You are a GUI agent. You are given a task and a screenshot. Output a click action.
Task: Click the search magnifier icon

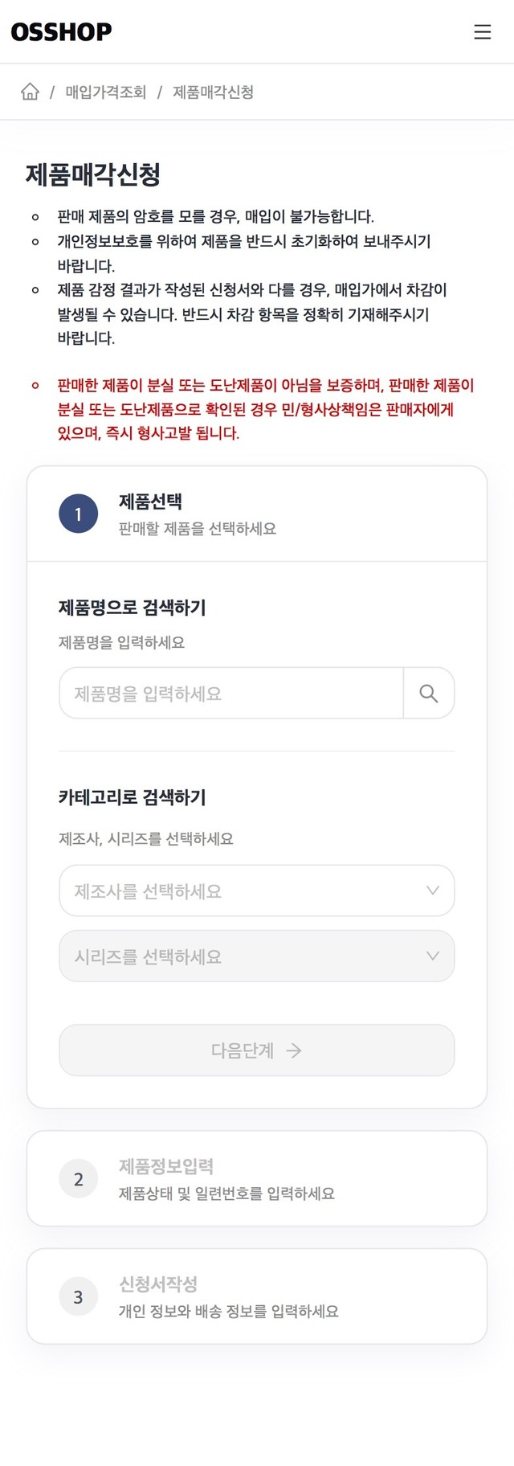coord(429,693)
